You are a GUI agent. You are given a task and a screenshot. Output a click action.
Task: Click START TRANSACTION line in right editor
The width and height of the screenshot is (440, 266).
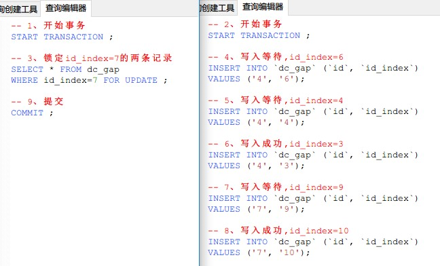(259, 35)
